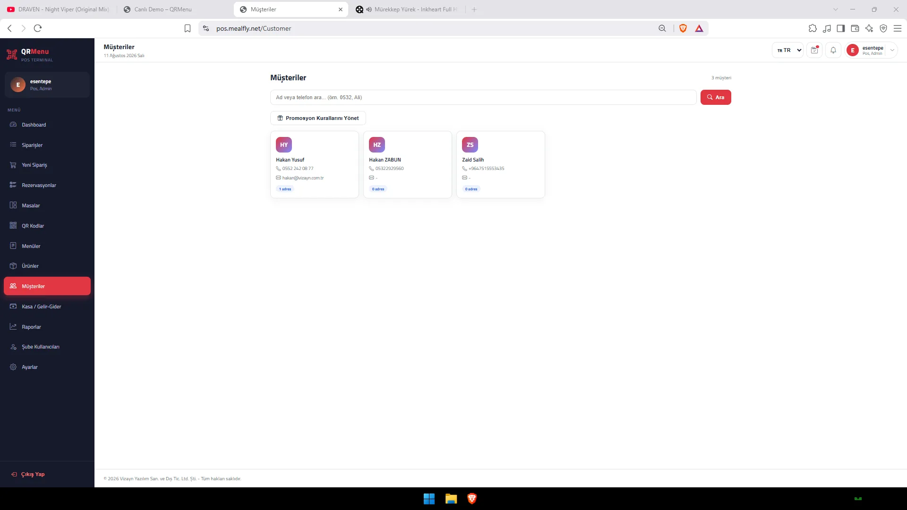Open Şube Kullanıcıları page
Viewport: 907px width, 510px height.
[x=47, y=347]
